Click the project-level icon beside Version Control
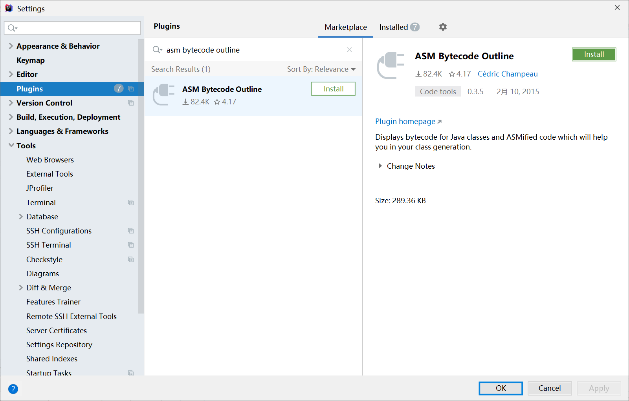 (131, 103)
